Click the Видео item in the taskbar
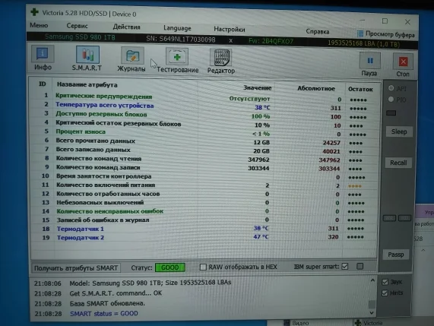Screen dimensions: 434x326 296,323
